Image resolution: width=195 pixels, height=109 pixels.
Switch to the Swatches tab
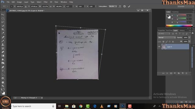coord(175,12)
